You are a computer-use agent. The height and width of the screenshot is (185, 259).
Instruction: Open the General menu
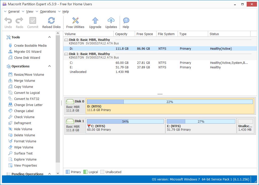14,11
